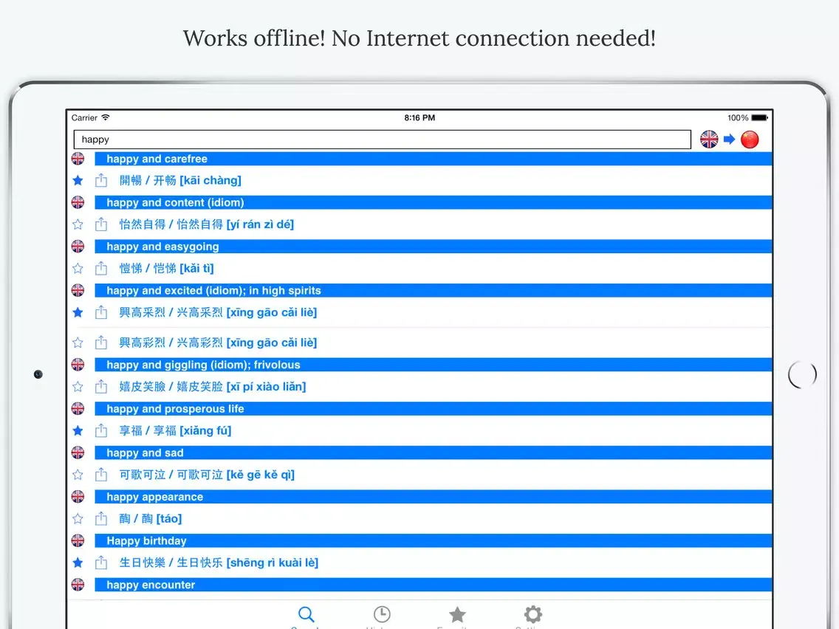The height and width of the screenshot is (629, 839).
Task: Open the 醄 / 醄 [táo] translation
Action: click(x=151, y=519)
